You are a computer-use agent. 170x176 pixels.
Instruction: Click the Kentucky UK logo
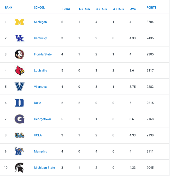(20, 38)
